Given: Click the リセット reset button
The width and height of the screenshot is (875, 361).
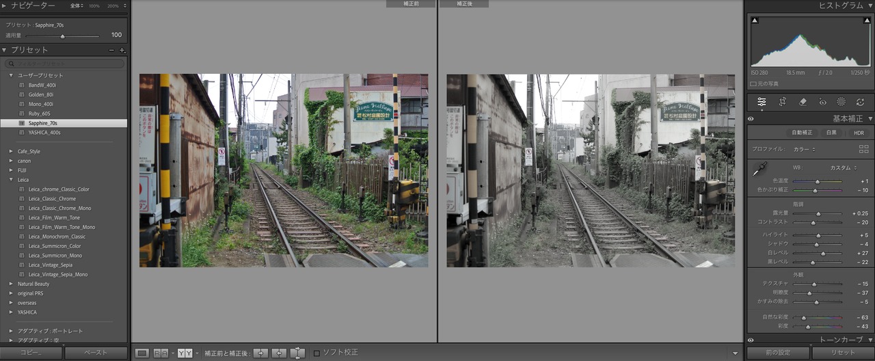Looking at the screenshot, I should click(842, 353).
